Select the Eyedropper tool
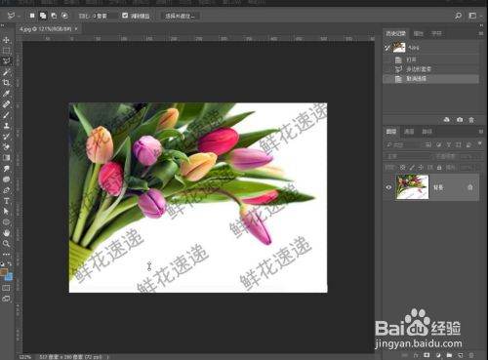This screenshot has height=360, width=488. coord(6,94)
